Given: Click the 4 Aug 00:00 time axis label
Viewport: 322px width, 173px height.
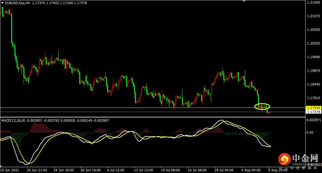Looking at the screenshot, I should click(x=251, y=170).
